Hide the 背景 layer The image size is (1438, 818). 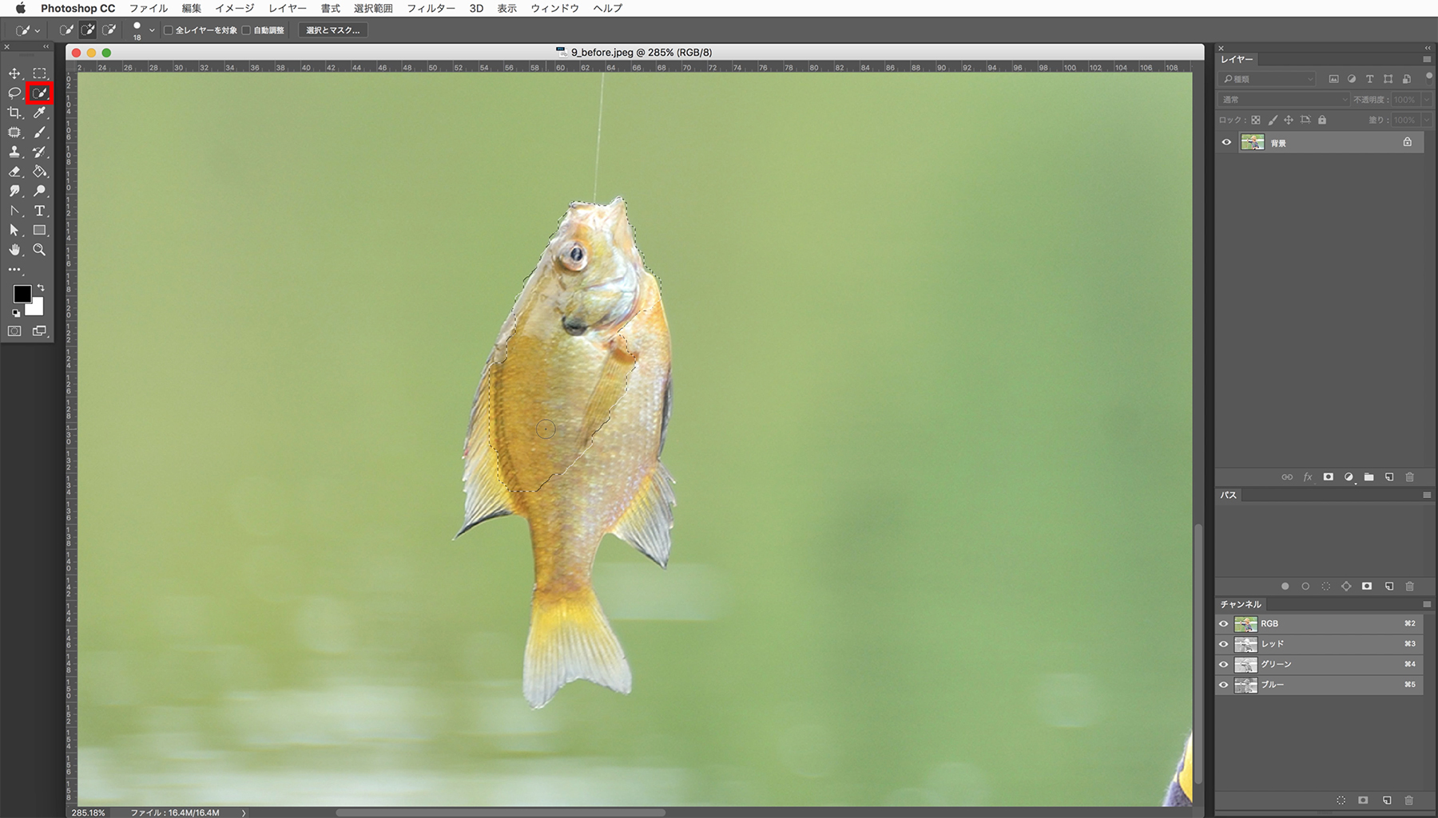(1226, 143)
